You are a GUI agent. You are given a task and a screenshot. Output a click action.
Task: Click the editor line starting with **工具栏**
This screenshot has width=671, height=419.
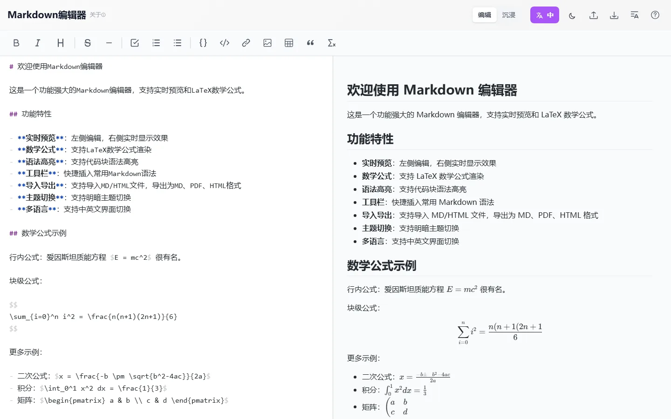(83, 174)
